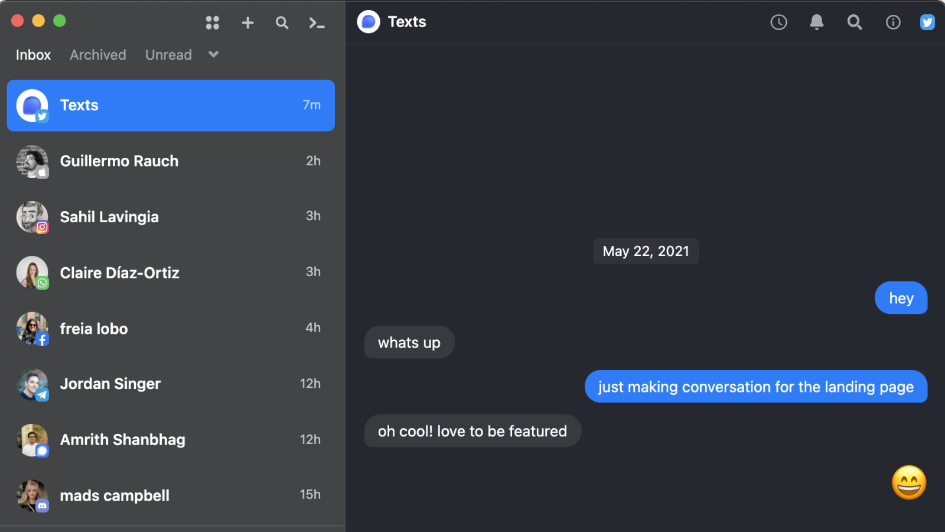Open scheduled messages via the clock icon
The height and width of the screenshot is (532, 945).
[x=778, y=22]
